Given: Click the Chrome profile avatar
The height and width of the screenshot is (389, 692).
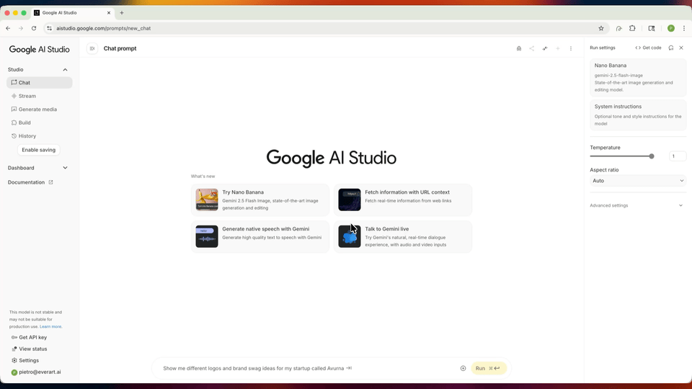Looking at the screenshot, I should pyautogui.click(x=671, y=28).
